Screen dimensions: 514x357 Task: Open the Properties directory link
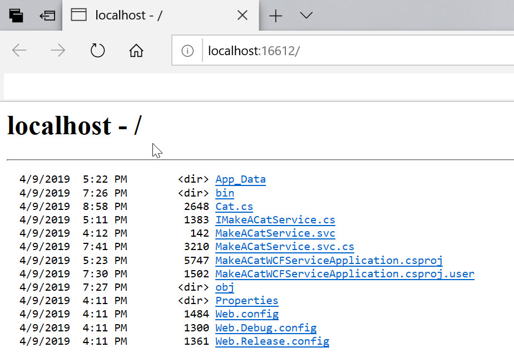tap(247, 301)
